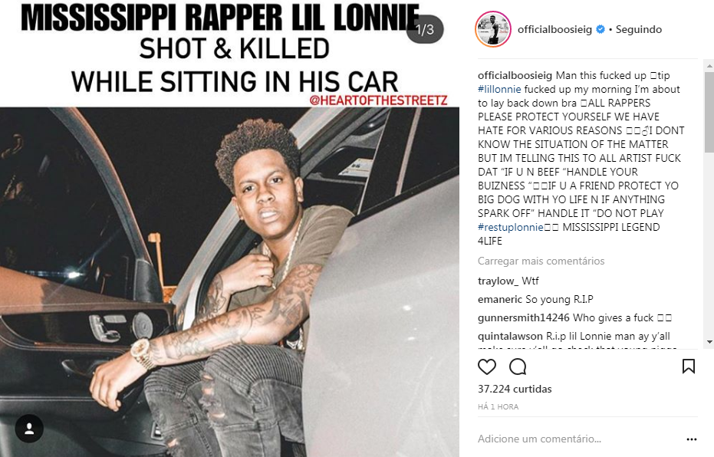This screenshot has width=714, height=457.
Task: Save the post with the bookmark icon
Action: pyautogui.click(x=689, y=367)
